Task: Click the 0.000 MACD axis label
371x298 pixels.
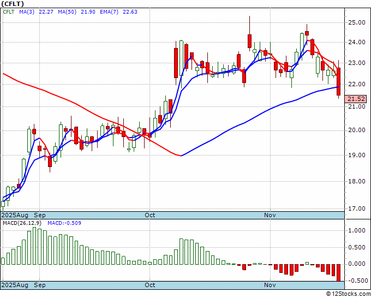Action: pyautogui.click(x=358, y=264)
